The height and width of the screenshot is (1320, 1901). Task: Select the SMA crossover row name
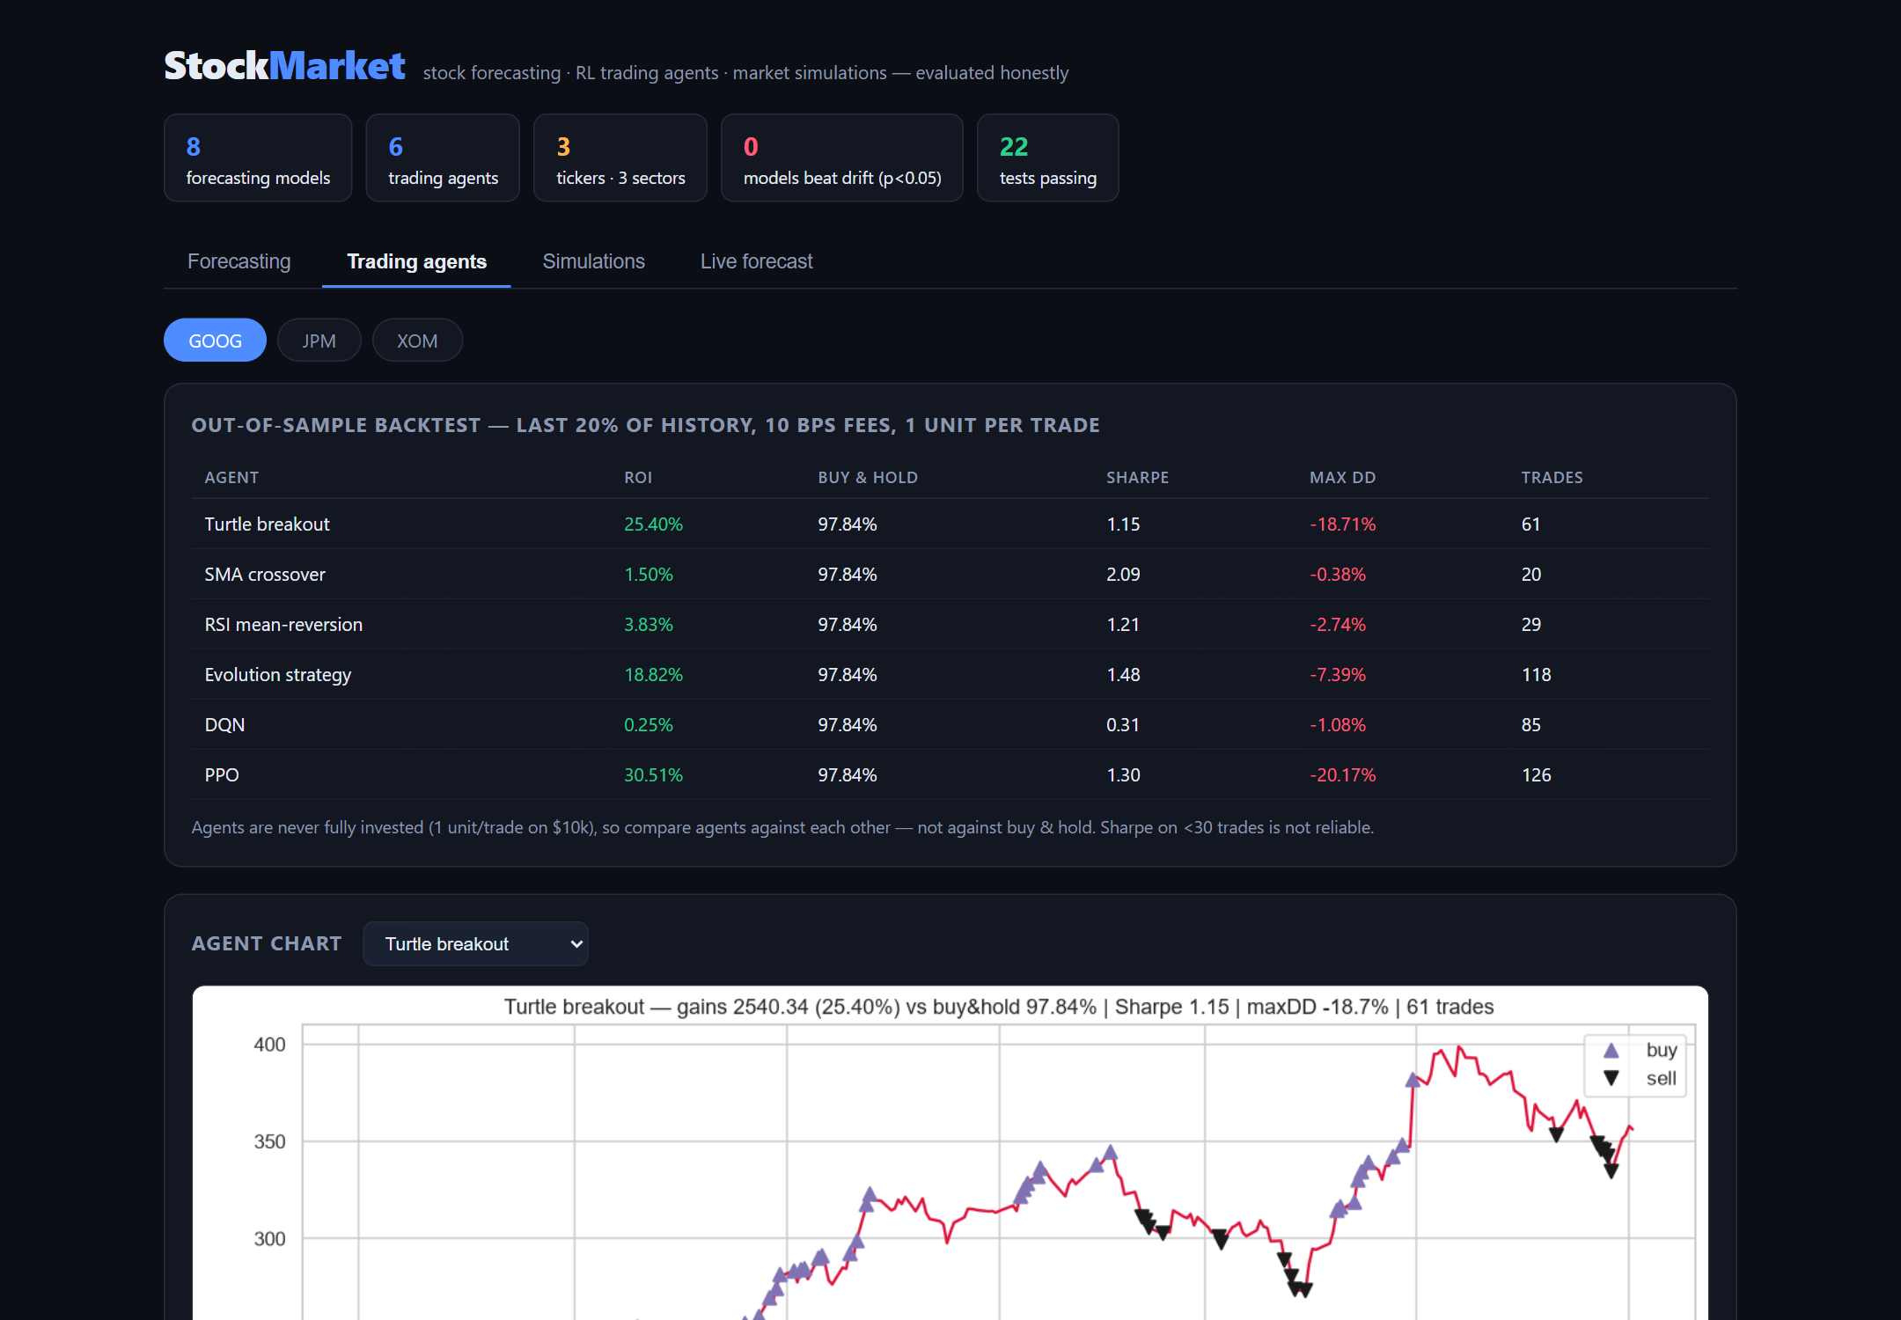(265, 575)
